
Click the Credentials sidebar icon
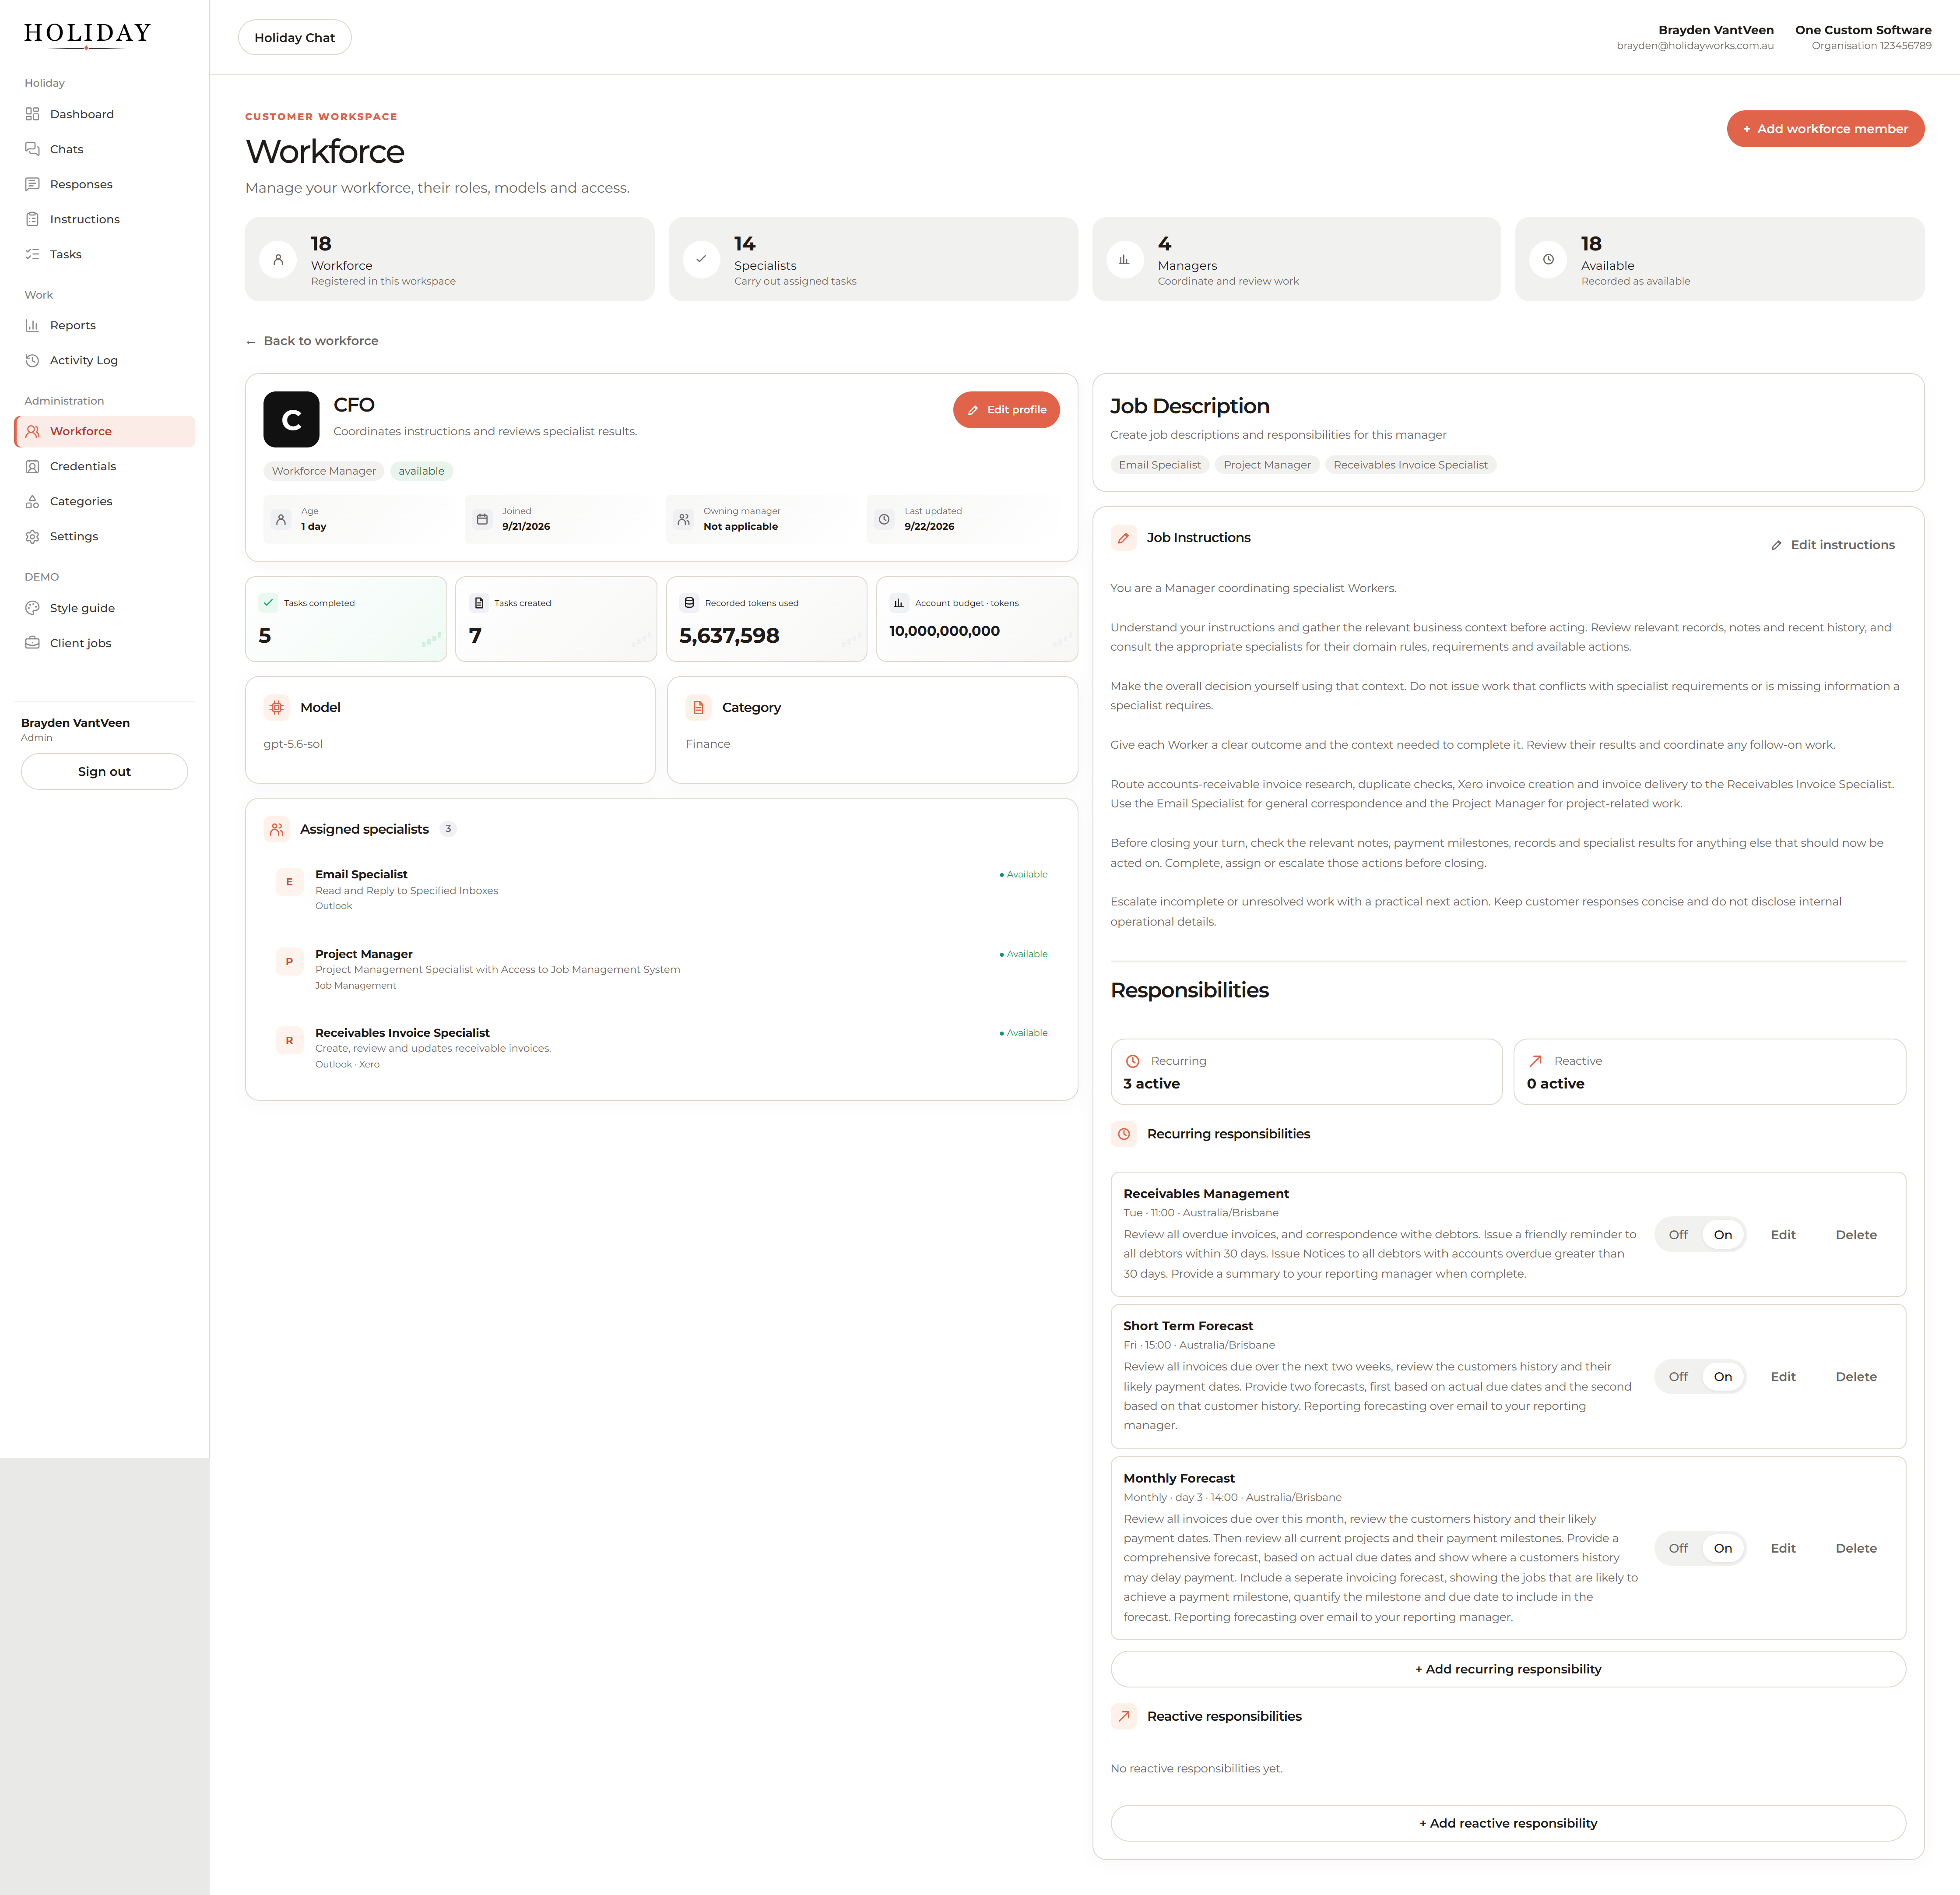[32, 466]
